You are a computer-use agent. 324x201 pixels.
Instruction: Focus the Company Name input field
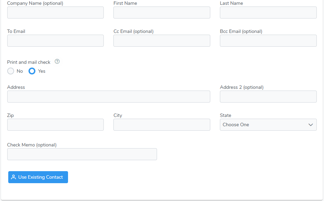tap(55, 13)
